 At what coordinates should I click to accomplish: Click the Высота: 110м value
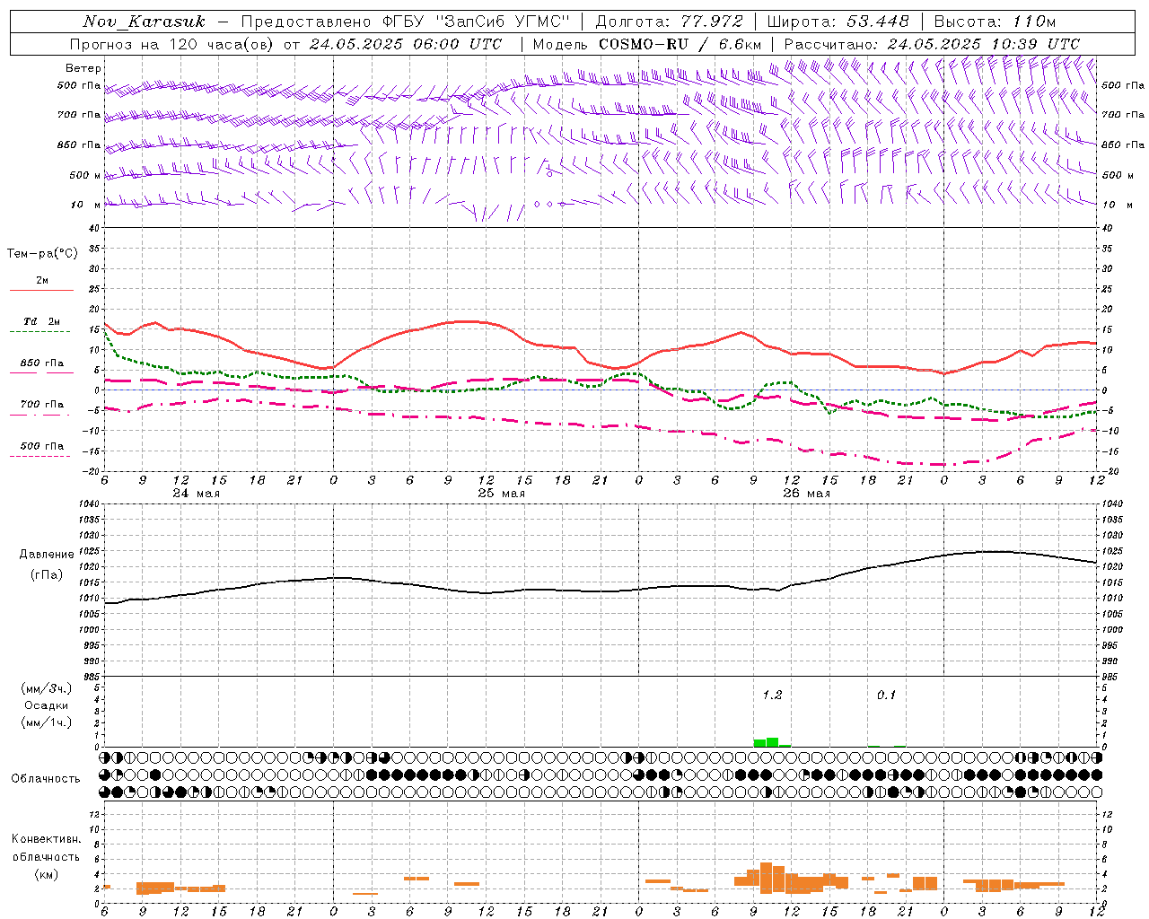pos(995,22)
